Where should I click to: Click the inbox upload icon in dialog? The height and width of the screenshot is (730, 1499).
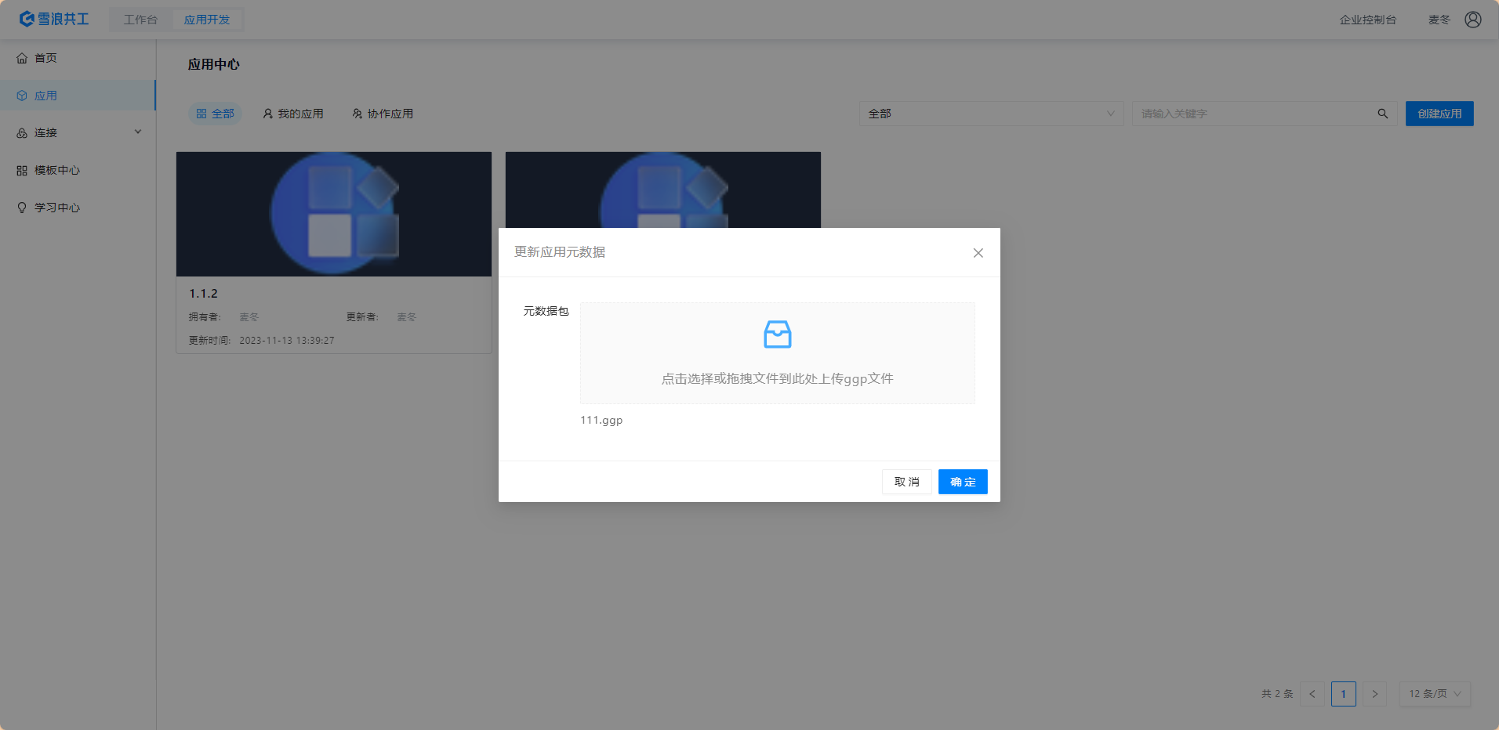[x=778, y=334]
